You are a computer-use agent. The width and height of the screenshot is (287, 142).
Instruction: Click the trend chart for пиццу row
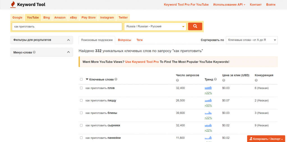click(208, 100)
